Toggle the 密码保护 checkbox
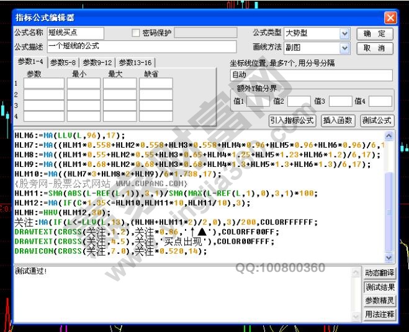Image resolution: width=409 pixels, height=332 pixels. (136, 33)
